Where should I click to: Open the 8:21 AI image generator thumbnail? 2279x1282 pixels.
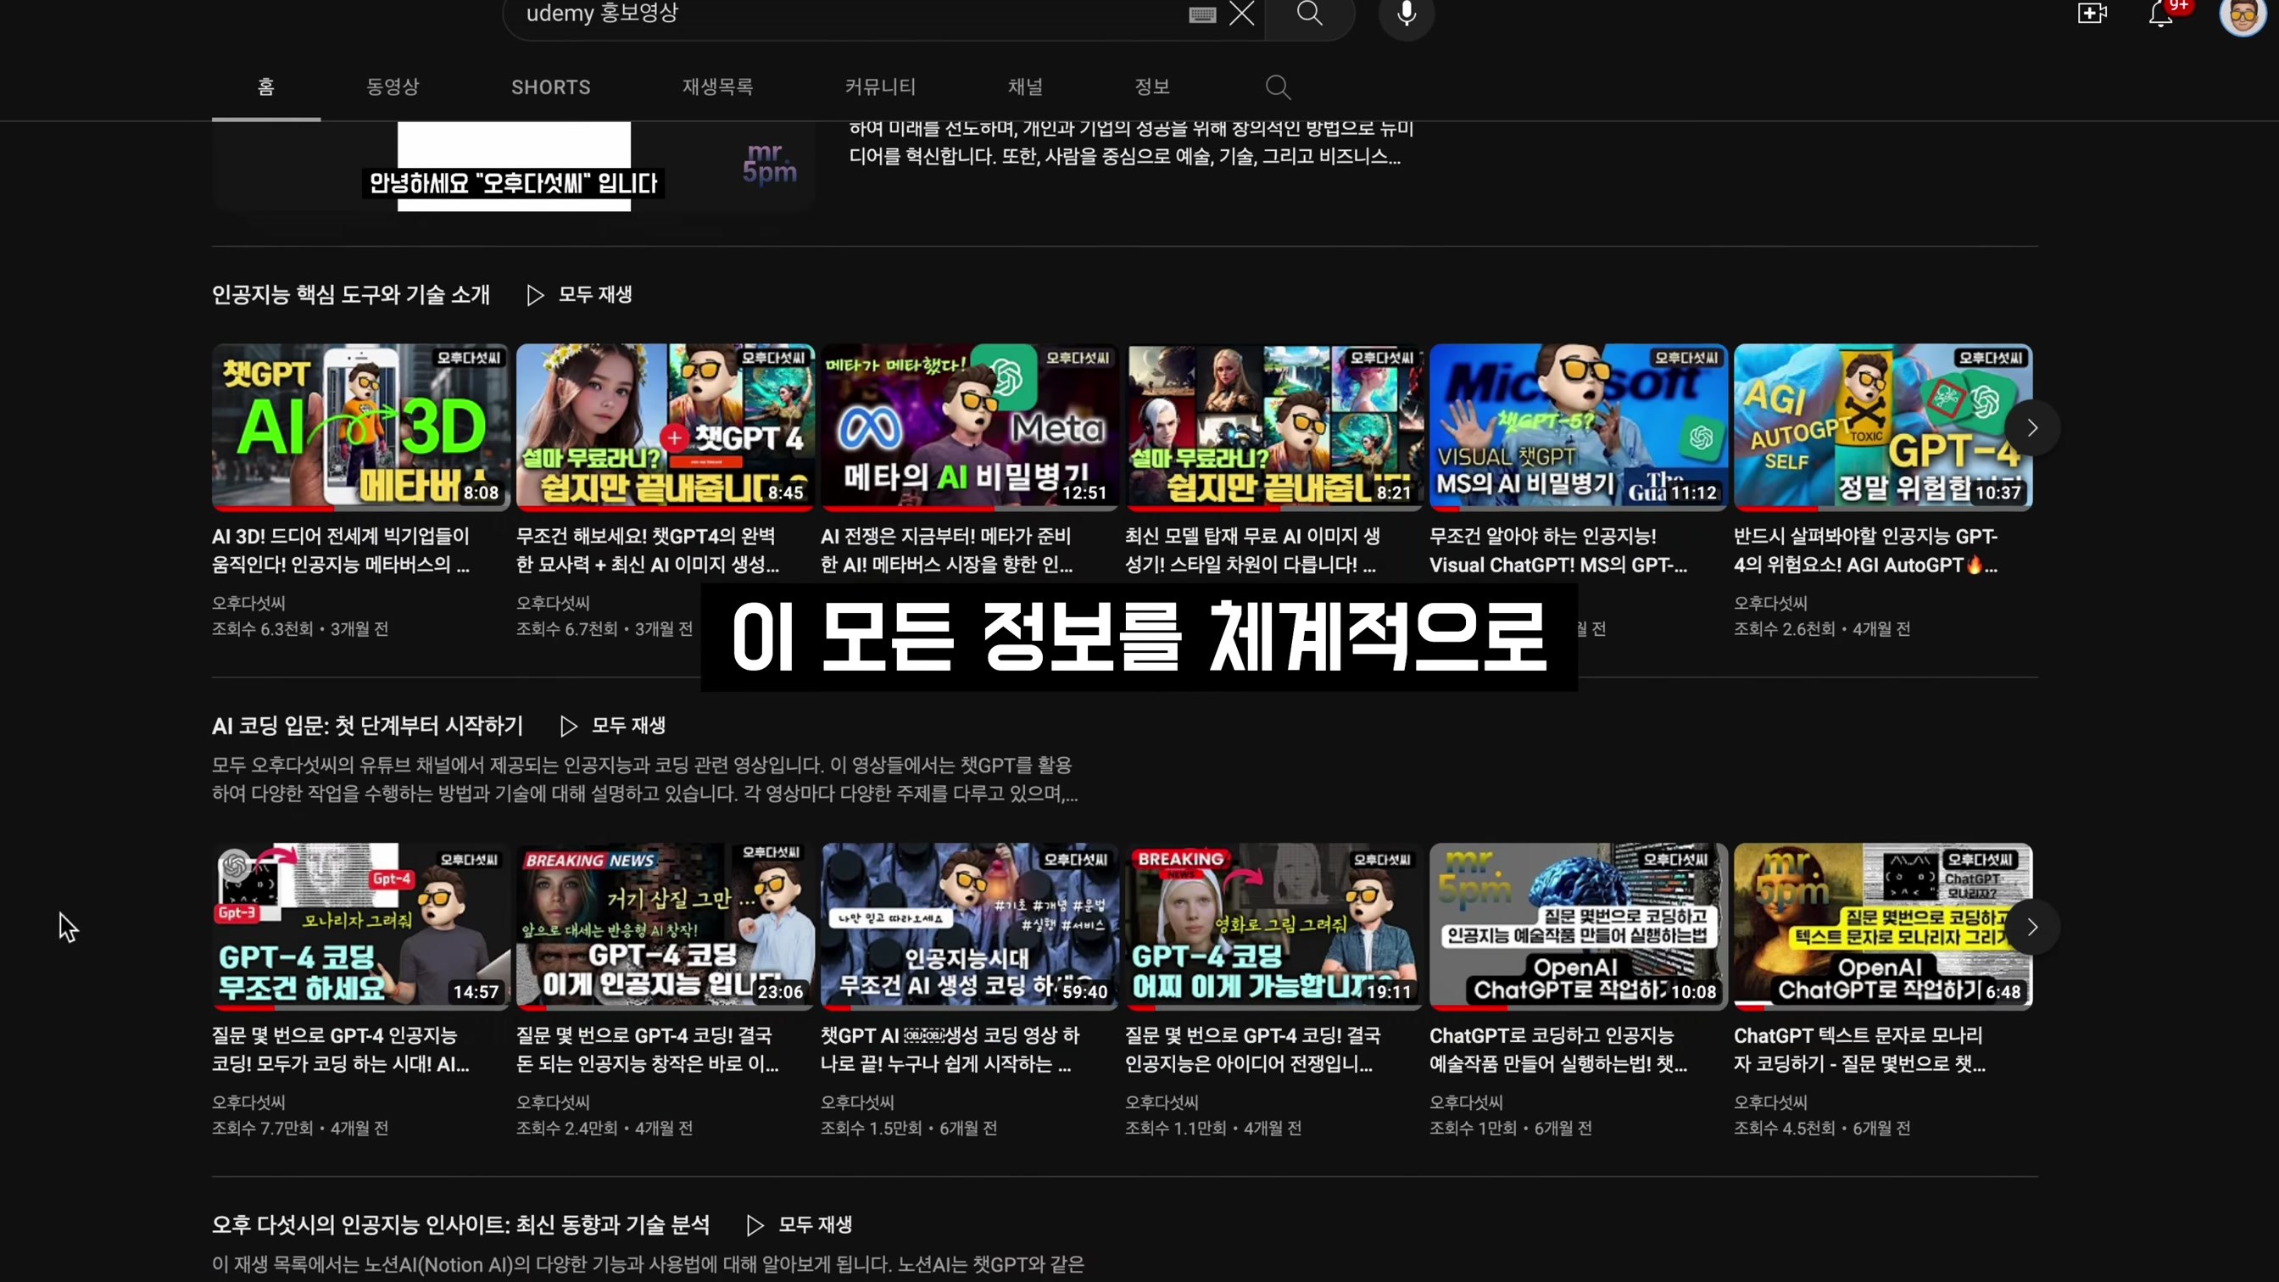tap(1274, 427)
